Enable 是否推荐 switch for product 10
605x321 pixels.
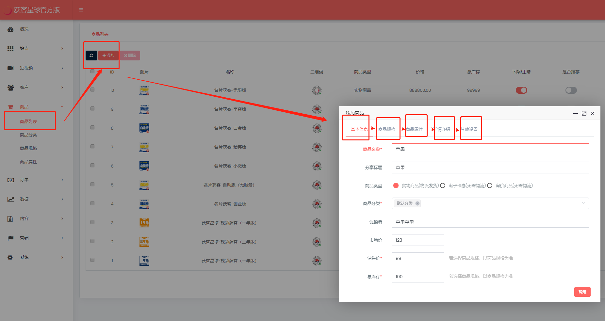click(571, 90)
